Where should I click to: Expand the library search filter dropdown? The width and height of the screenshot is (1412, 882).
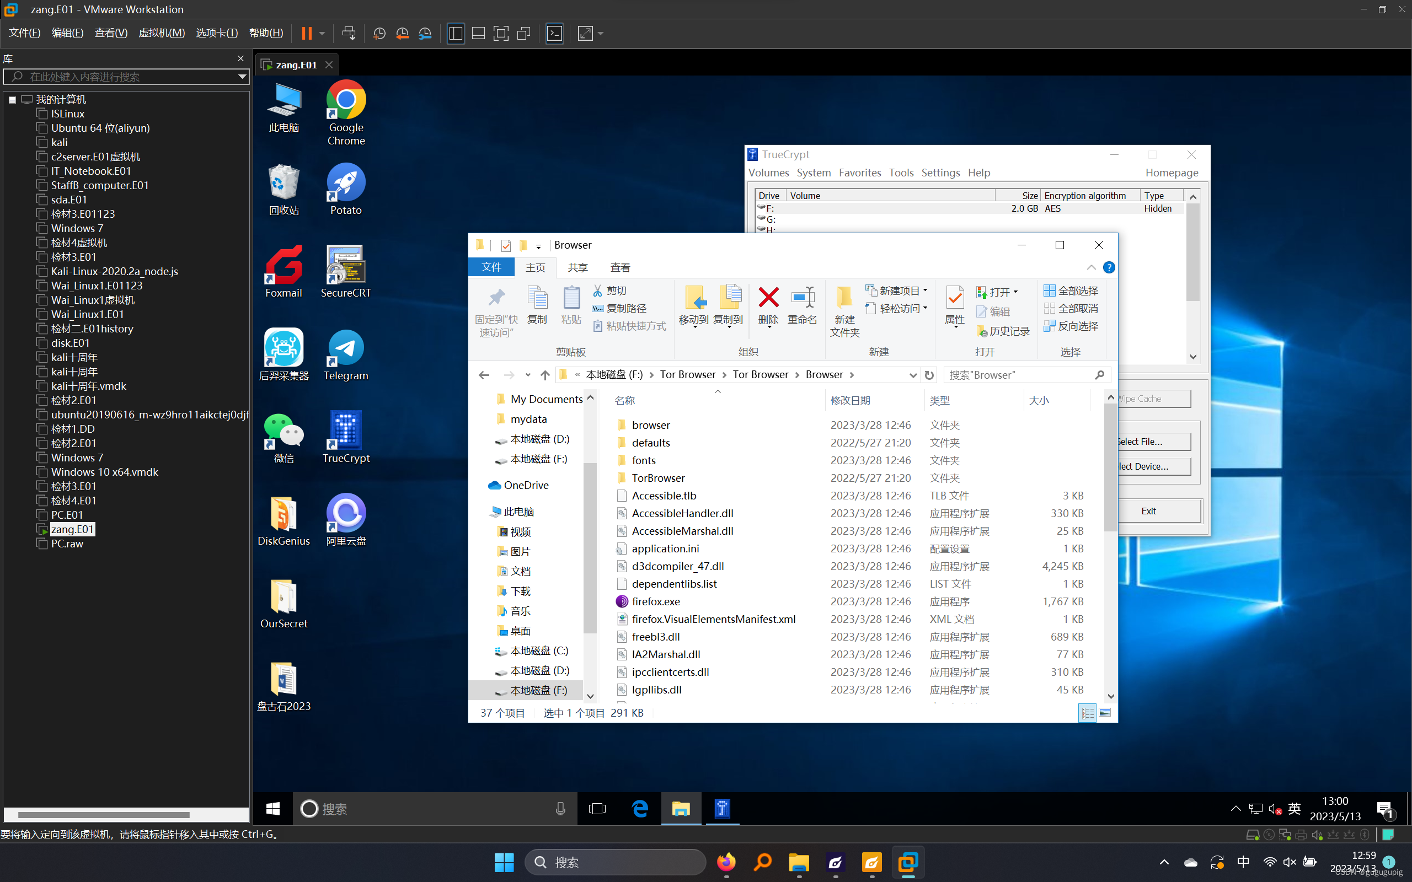point(242,77)
